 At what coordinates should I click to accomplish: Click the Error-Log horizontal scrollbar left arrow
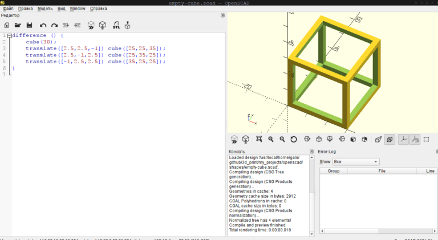[x=322, y=231]
